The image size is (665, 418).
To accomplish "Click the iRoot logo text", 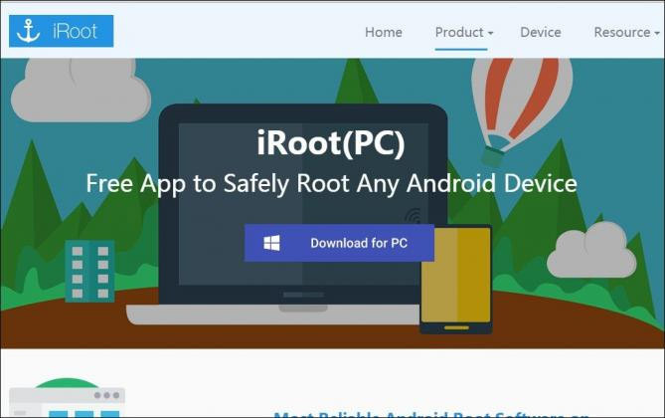I will coord(77,31).
